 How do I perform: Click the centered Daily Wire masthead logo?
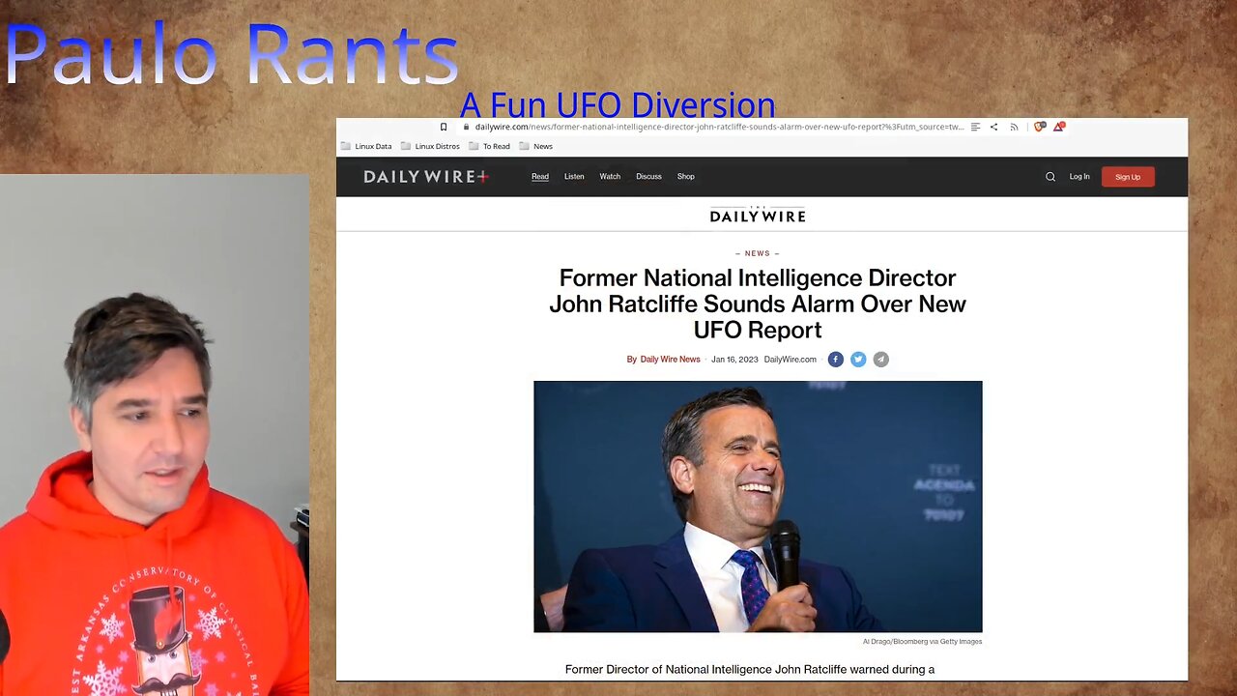758,215
